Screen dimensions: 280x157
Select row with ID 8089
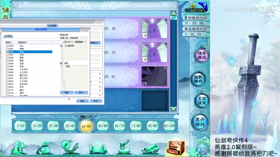pos(29,72)
